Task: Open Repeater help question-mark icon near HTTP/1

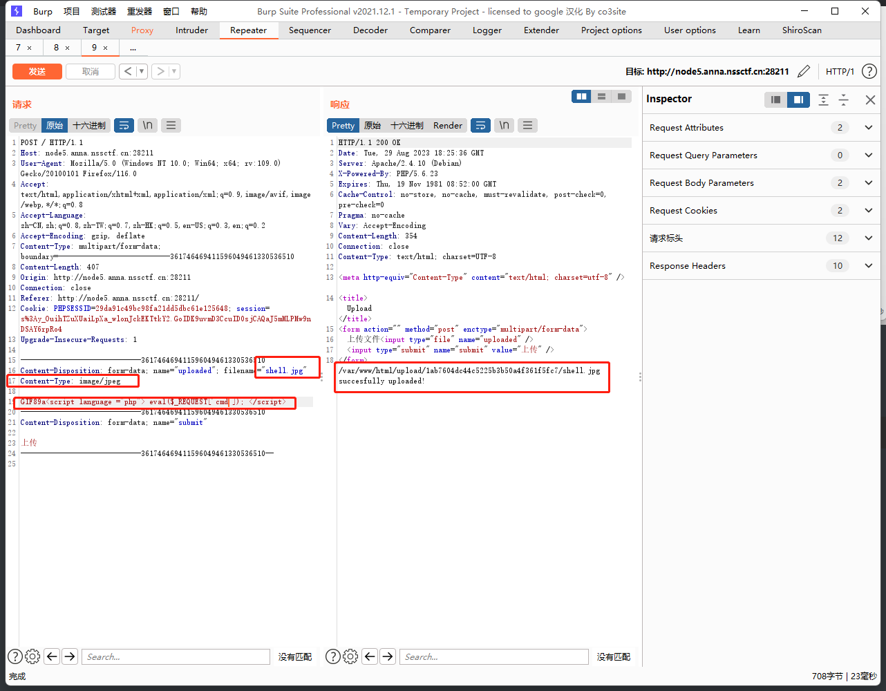Action: (x=869, y=71)
